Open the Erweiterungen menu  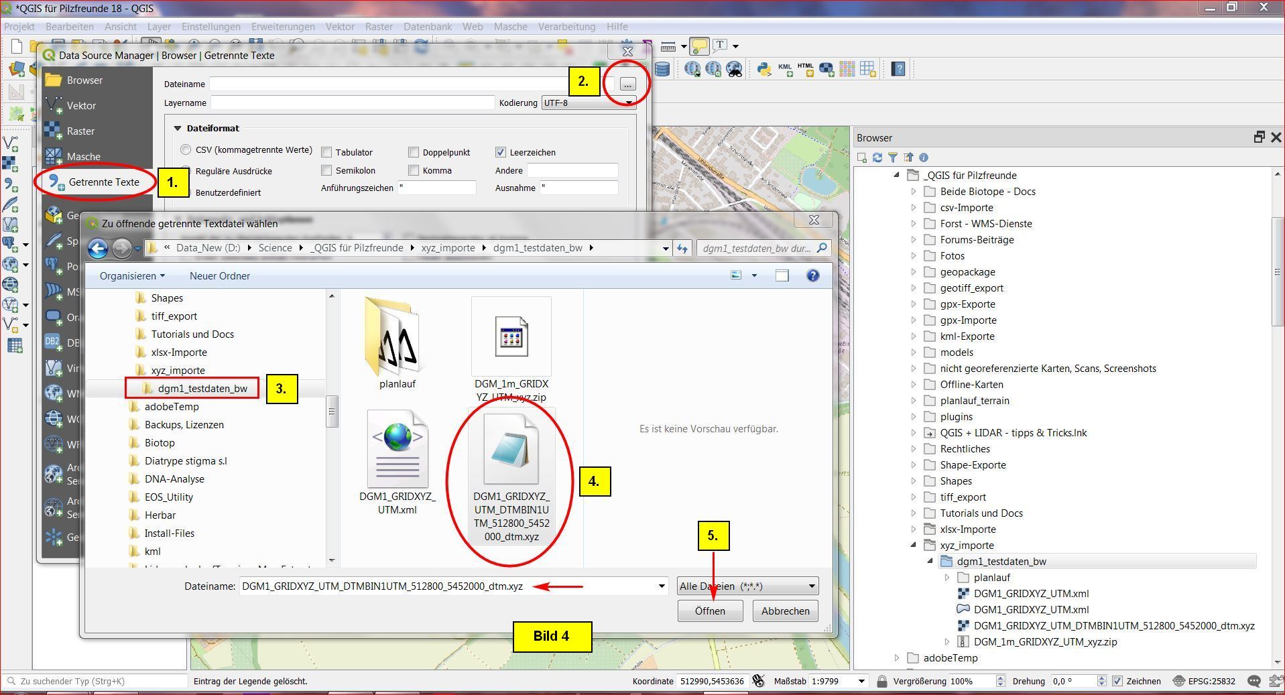pos(283,27)
